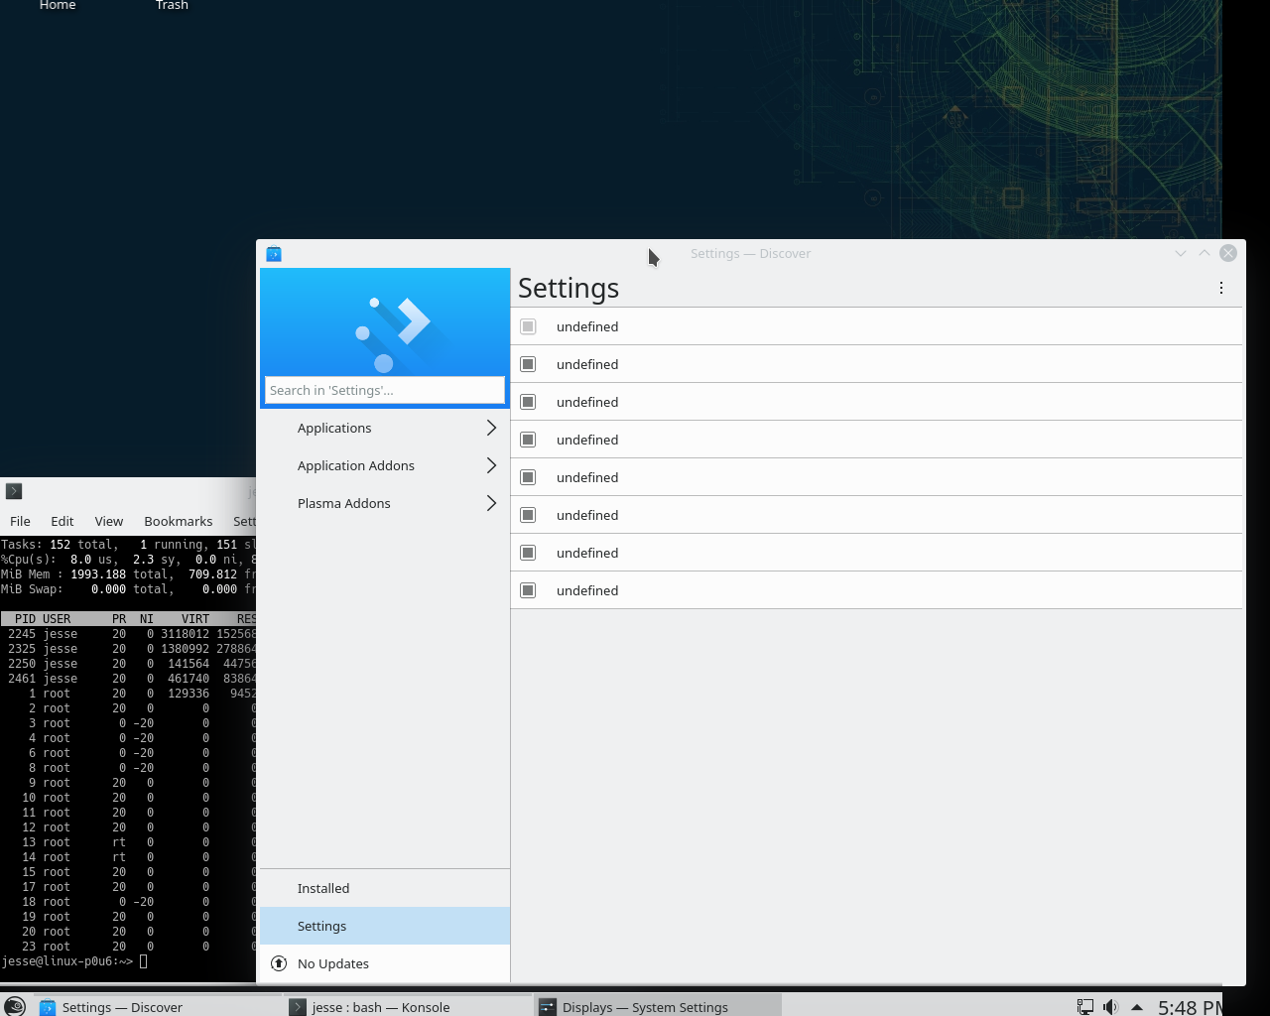Image resolution: width=1270 pixels, height=1016 pixels.
Task: Toggle the greyed-out topmost undefined checkbox
Action: click(x=528, y=326)
